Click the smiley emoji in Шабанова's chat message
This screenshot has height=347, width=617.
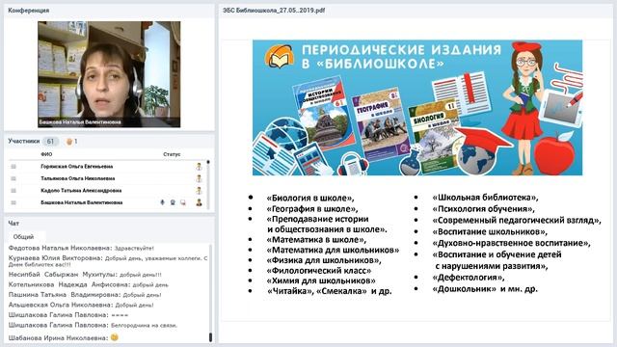(x=115, y=337)
